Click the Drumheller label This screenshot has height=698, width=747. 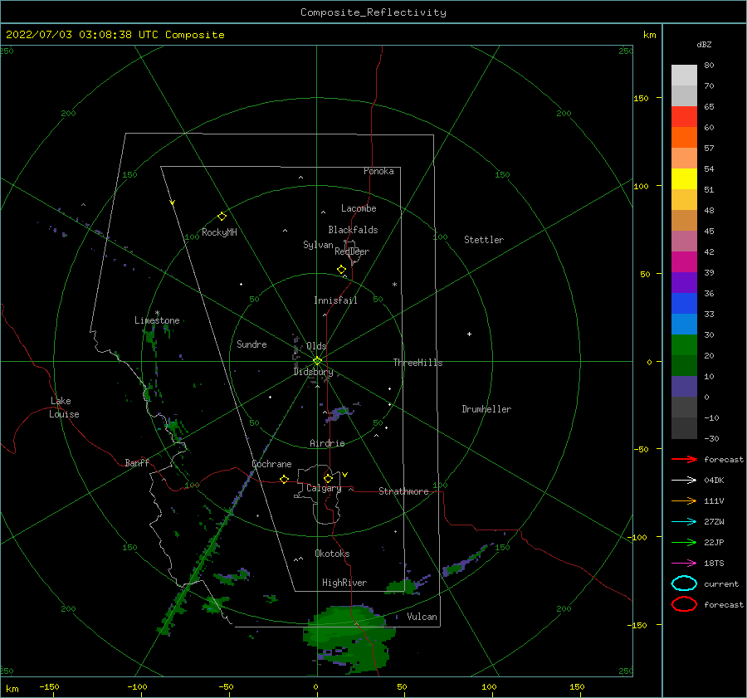point(486,409)
